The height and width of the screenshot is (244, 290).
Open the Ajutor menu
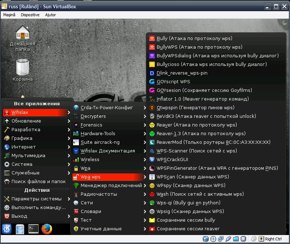[x=50, y=15]
